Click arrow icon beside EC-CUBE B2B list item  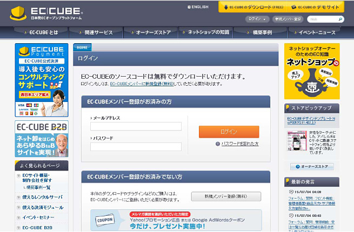(x=19, y=228)
